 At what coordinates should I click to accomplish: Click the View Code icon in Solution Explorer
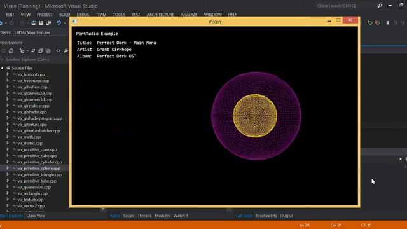pyautogui.click(x=58, y=51)
